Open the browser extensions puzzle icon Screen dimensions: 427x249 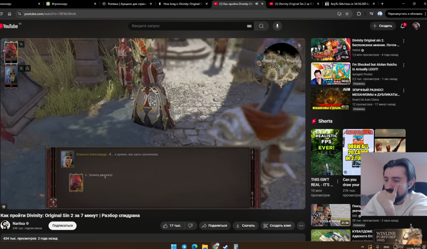[x=359, y=14]
